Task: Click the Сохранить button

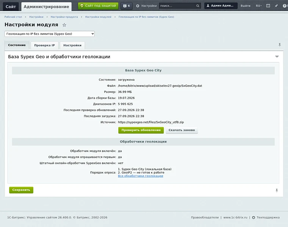Action: click(21, 190)
